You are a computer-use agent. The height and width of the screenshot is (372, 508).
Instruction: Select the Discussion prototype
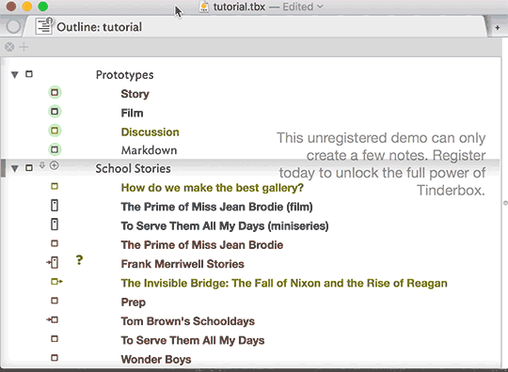coord(150,132)
